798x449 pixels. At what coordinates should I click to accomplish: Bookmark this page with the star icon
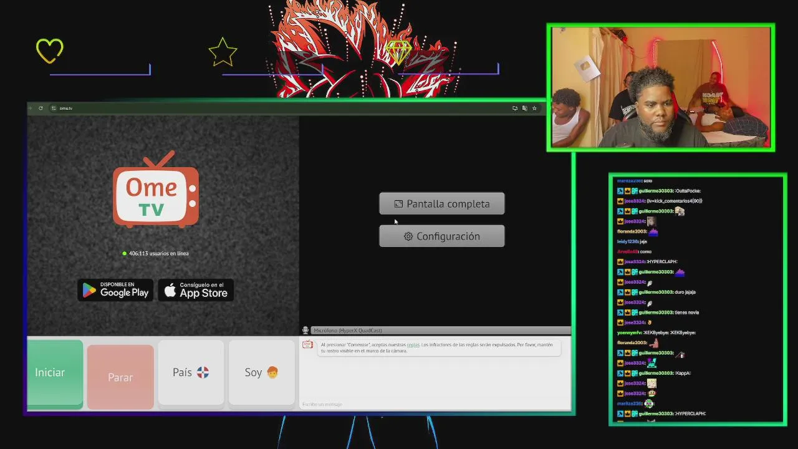534,108
